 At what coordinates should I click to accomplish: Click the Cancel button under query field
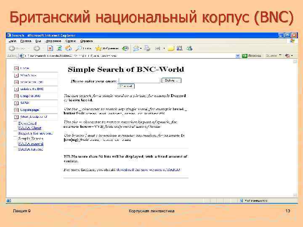[126, 86]
